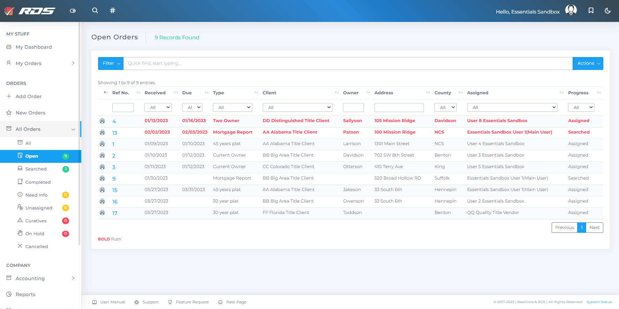The height and width of the screenshot is (309, 619).
Task: Click the hashtag icon in header
Action: (x=112, y=10)
